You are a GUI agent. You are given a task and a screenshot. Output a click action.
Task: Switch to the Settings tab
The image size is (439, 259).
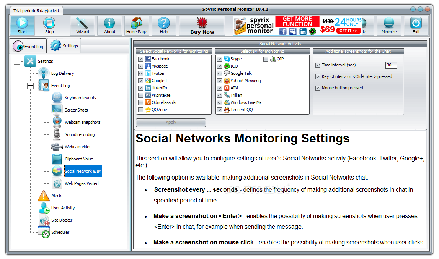64,46
